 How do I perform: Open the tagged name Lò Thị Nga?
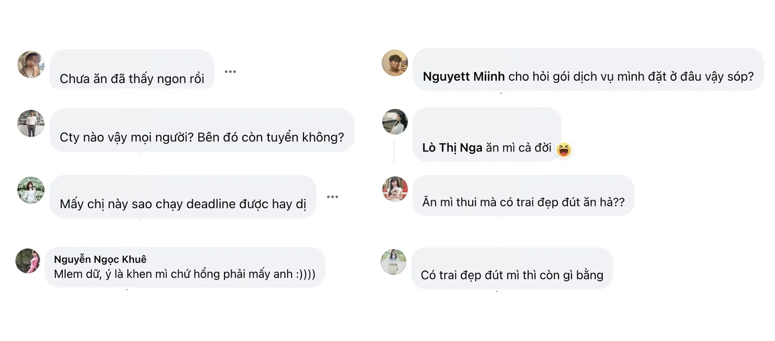[452, 148]
